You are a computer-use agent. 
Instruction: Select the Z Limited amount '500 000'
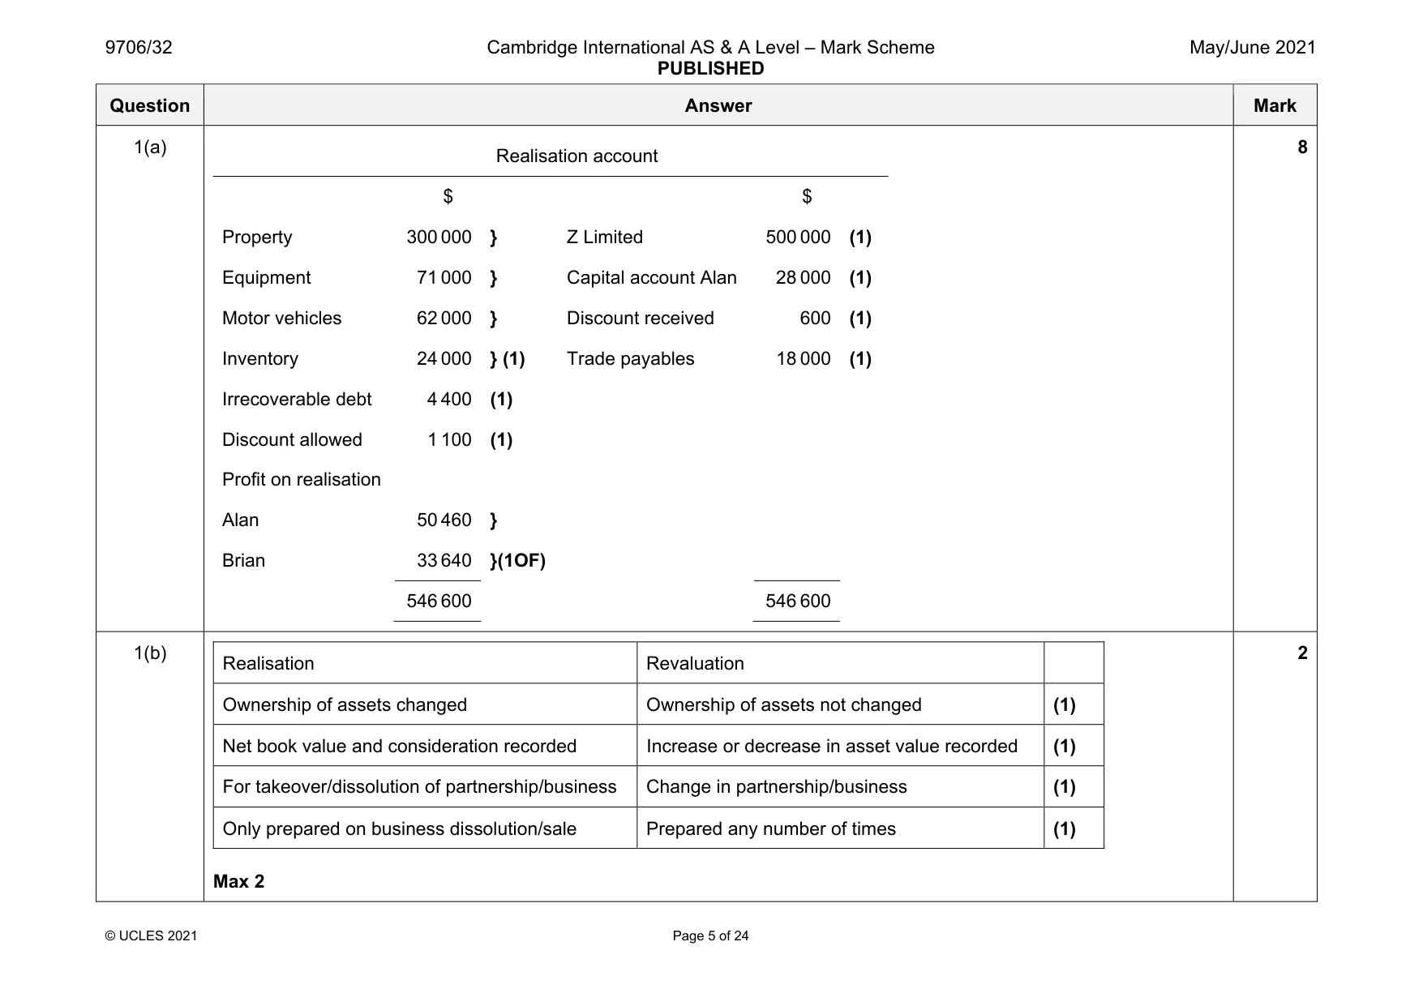[798, 238]
